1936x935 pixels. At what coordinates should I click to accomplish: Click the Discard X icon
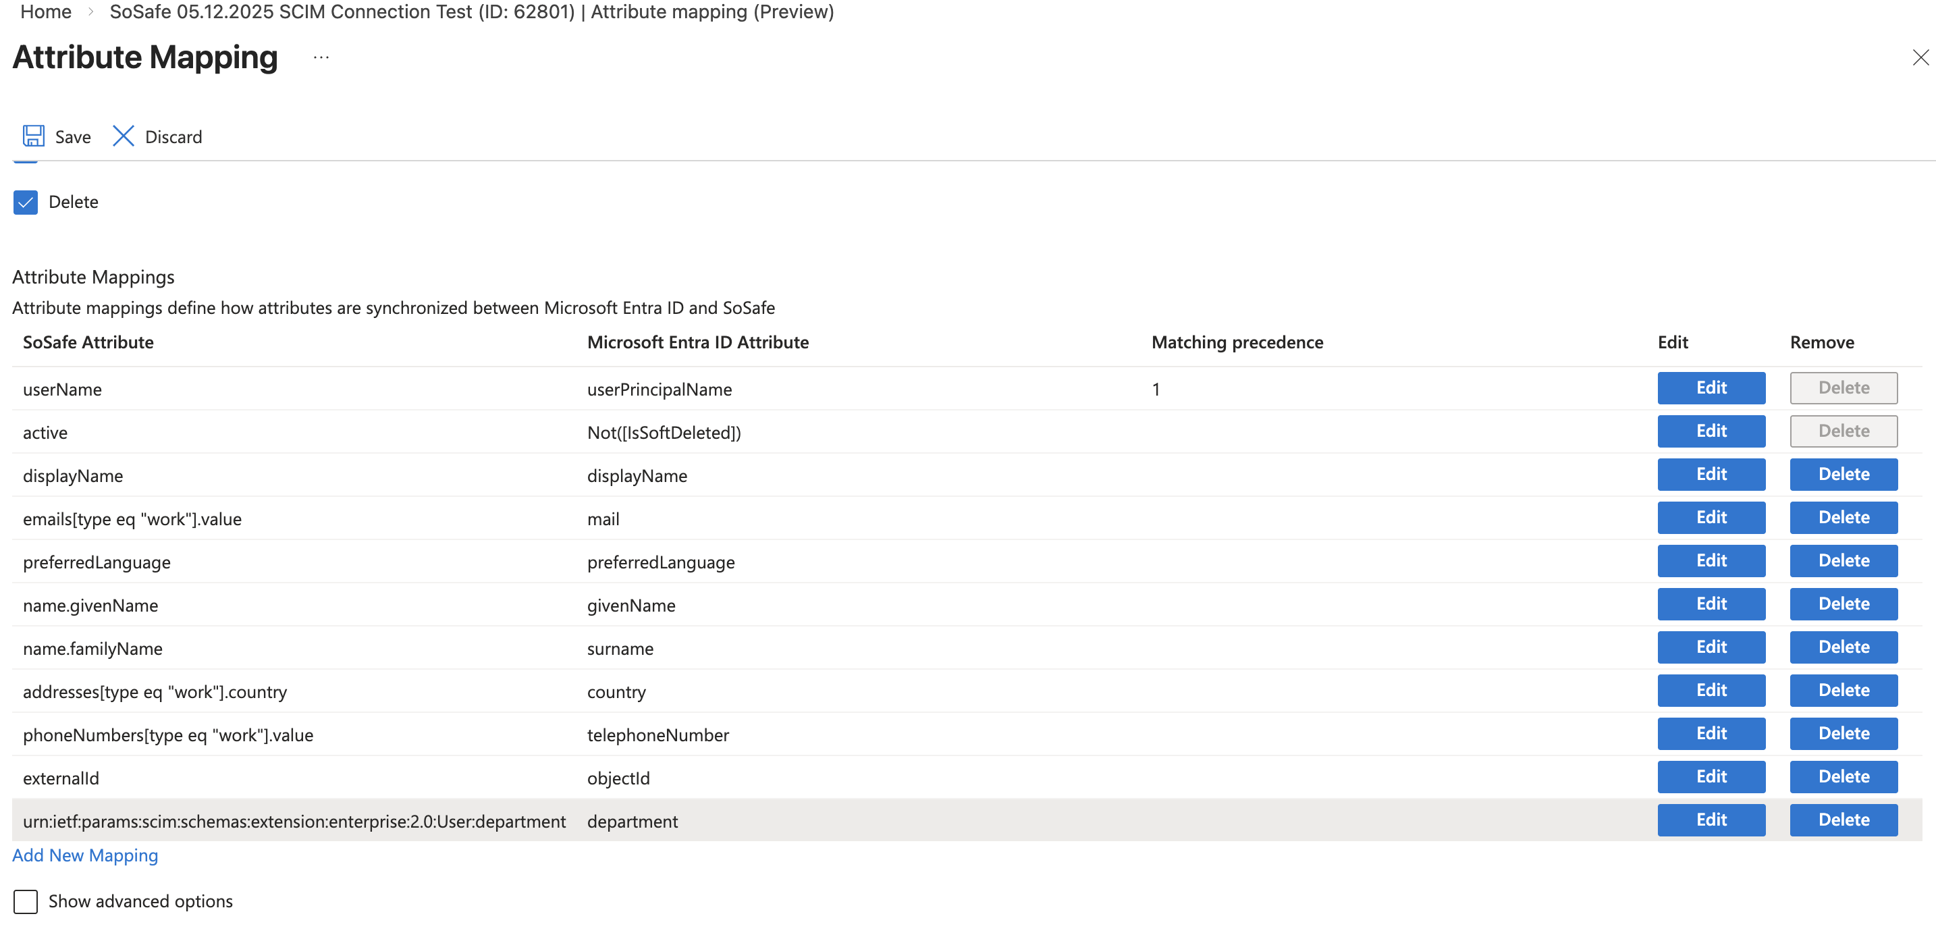tap(124, 136)
